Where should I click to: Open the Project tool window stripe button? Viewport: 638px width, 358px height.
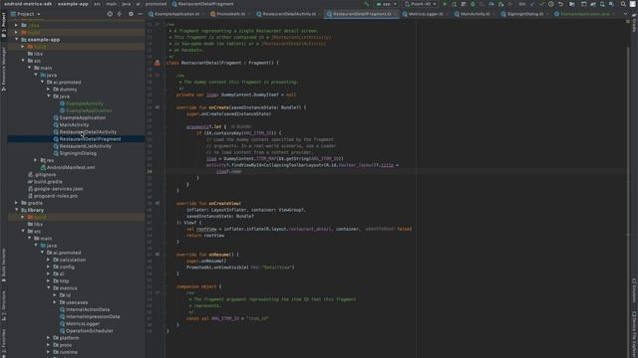point(4,25)
